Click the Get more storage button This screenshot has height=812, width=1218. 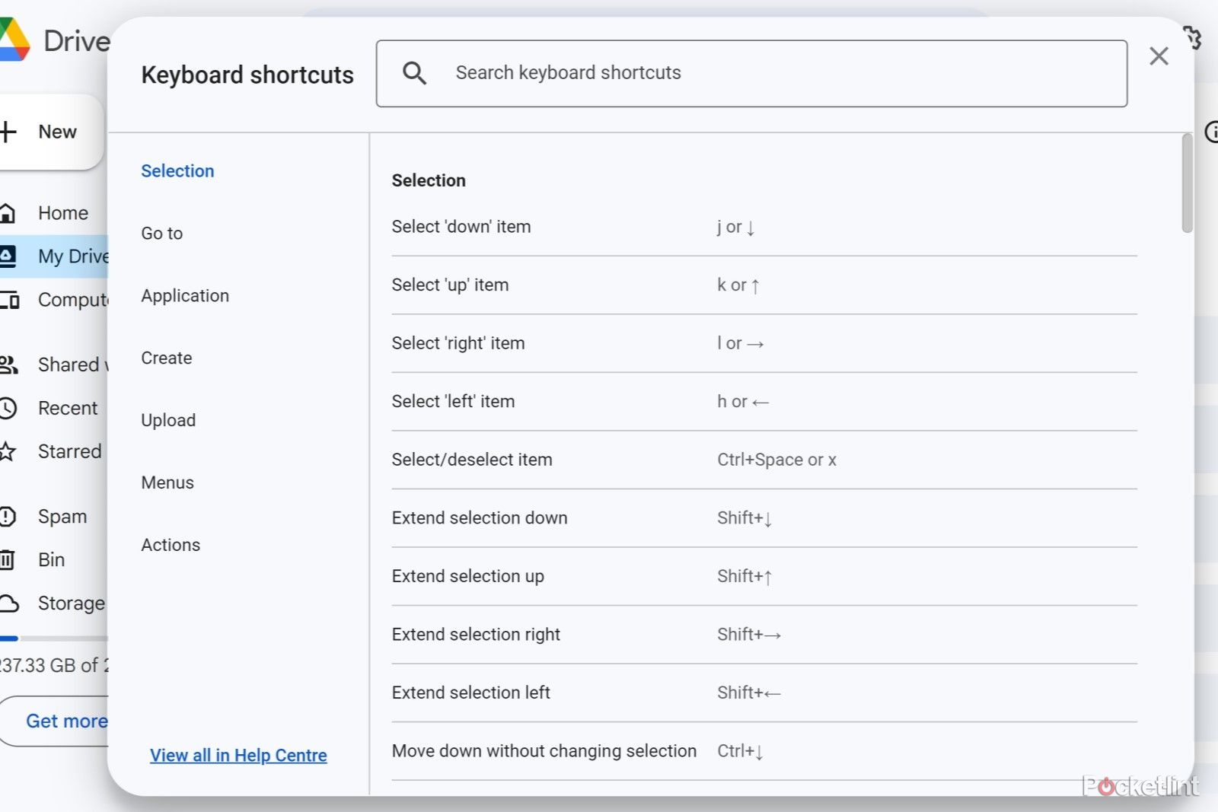click(x=55, y=721)
